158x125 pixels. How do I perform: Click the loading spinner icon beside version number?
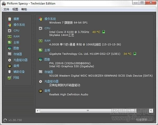[x=5, y=120]
